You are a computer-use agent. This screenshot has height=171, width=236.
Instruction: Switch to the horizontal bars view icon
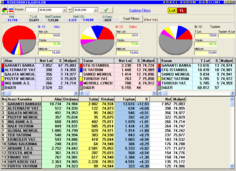pyautogui.click(x=11, y=10)
